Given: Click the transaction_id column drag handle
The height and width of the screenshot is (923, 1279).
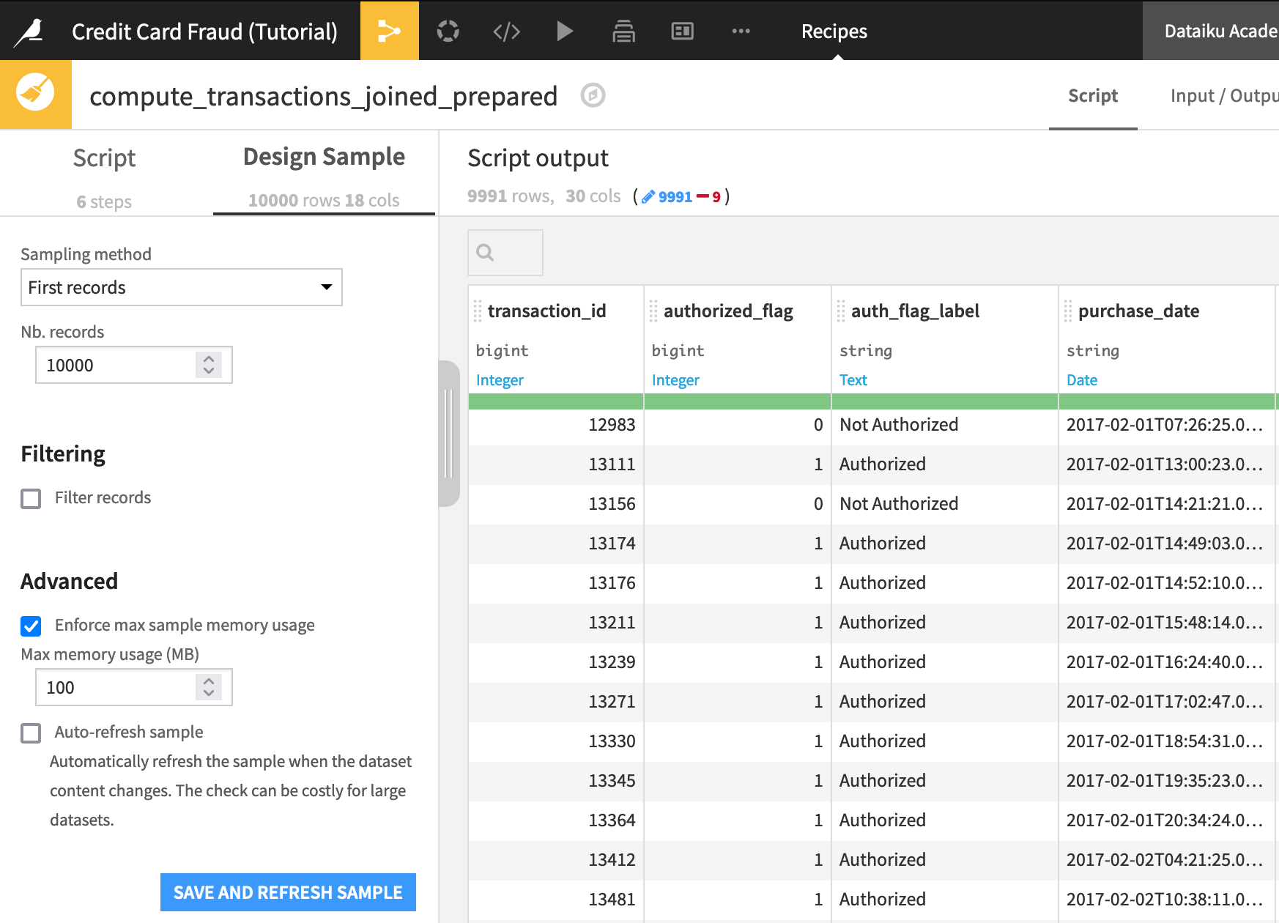Looking at the screenshot, I should click(x=478, y=311).
